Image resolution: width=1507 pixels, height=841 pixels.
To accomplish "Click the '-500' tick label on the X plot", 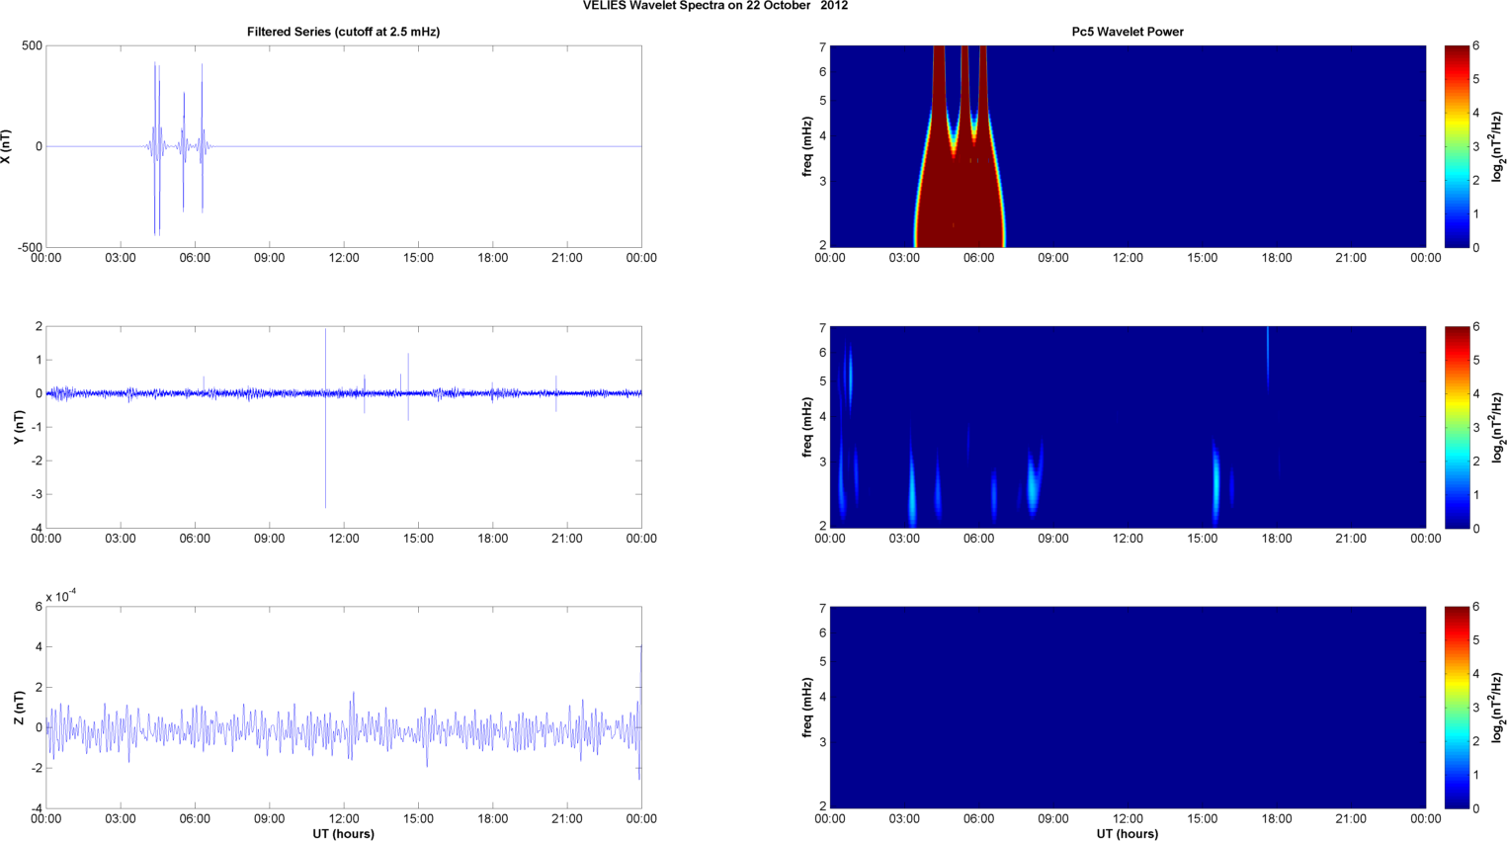I will click(x=29, y=247).
